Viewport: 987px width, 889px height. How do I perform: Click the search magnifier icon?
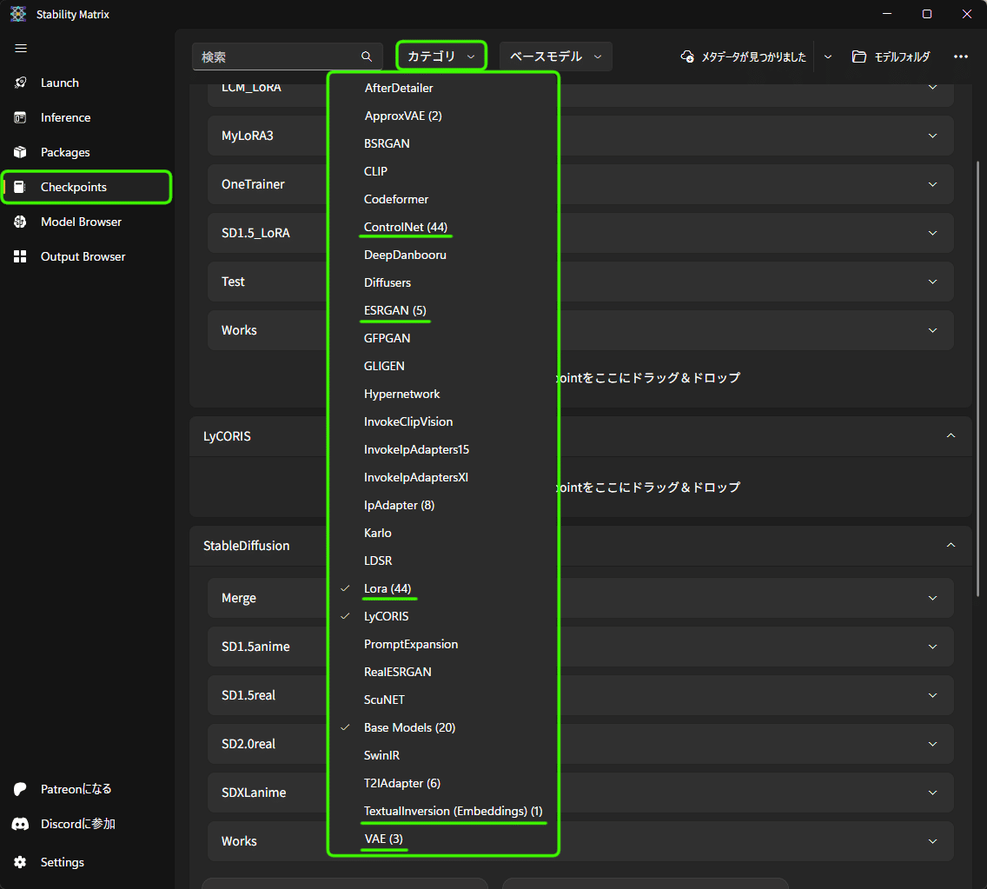[x=367, y=56]
